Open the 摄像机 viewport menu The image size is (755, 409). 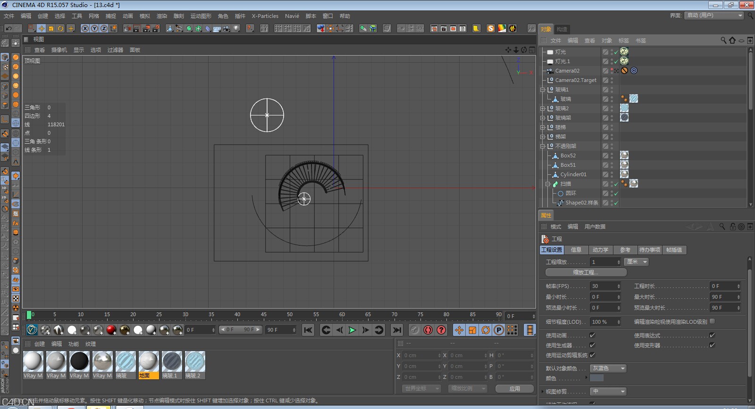pos(59,50)
